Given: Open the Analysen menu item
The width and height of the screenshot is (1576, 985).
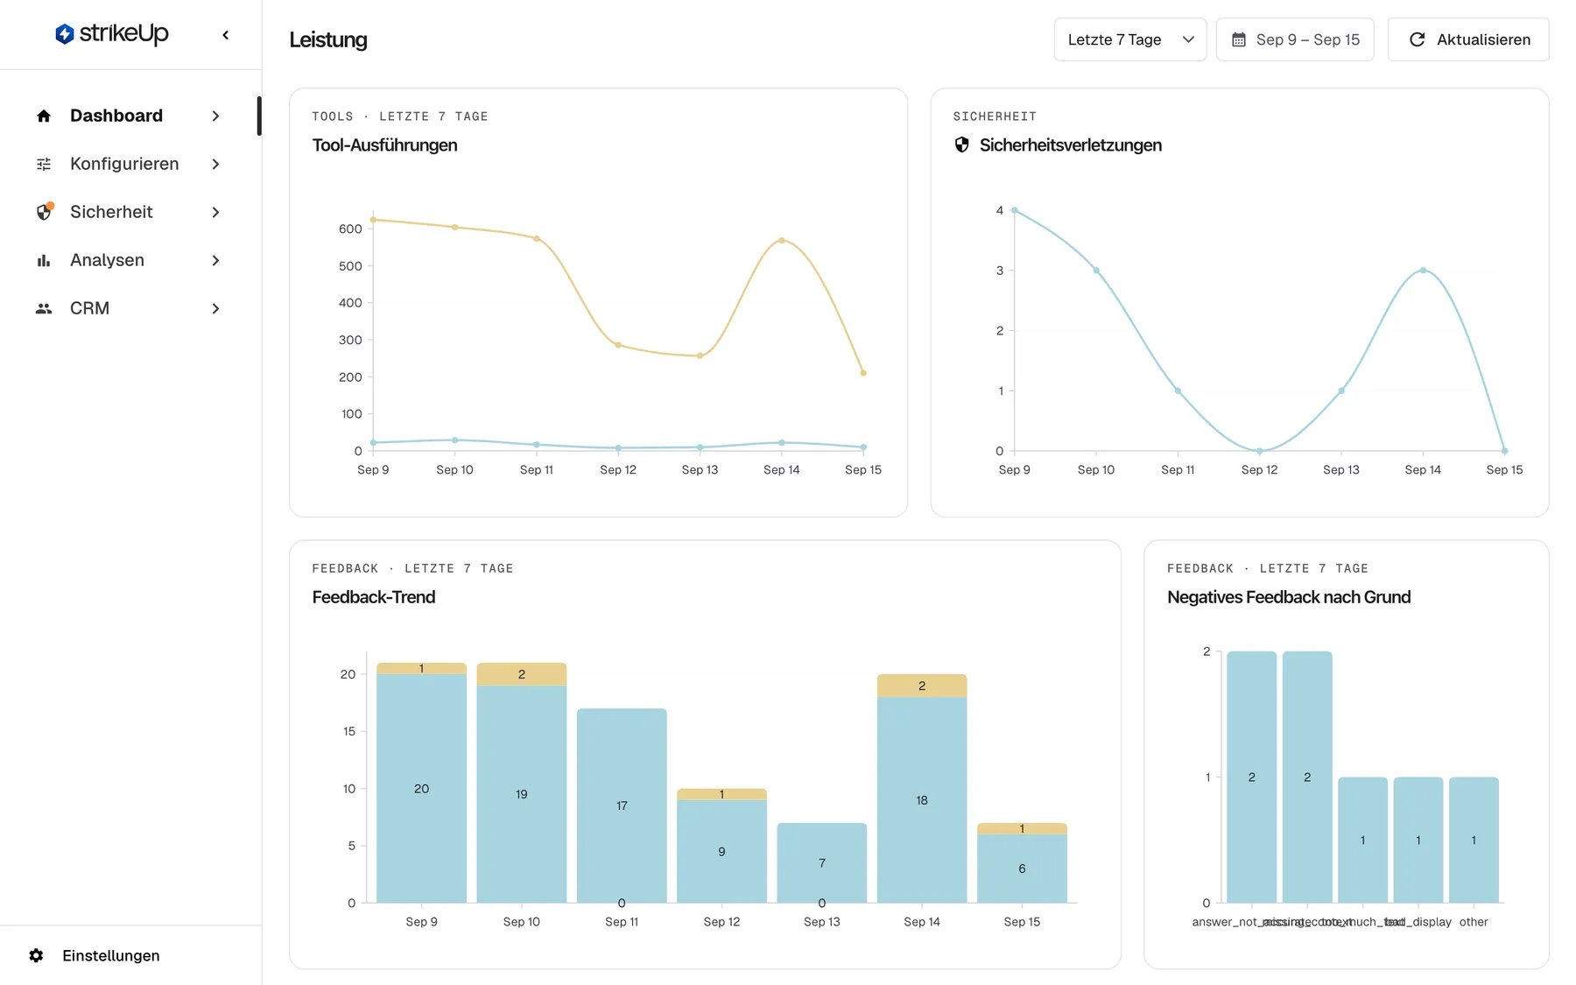Looking at the screenshot, I should [129, 260].
